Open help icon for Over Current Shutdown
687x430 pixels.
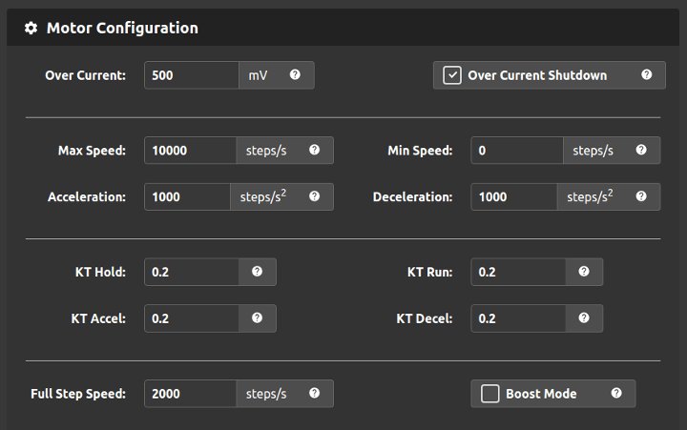click(646, 74)
